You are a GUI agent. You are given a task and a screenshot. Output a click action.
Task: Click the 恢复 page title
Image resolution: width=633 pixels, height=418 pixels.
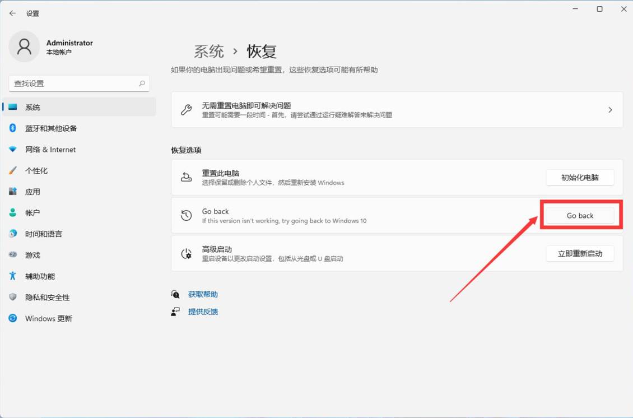pos(262,52)
